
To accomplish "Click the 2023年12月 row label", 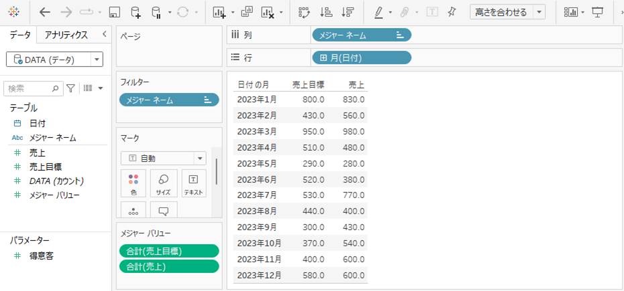I will [x=259, y=275].
